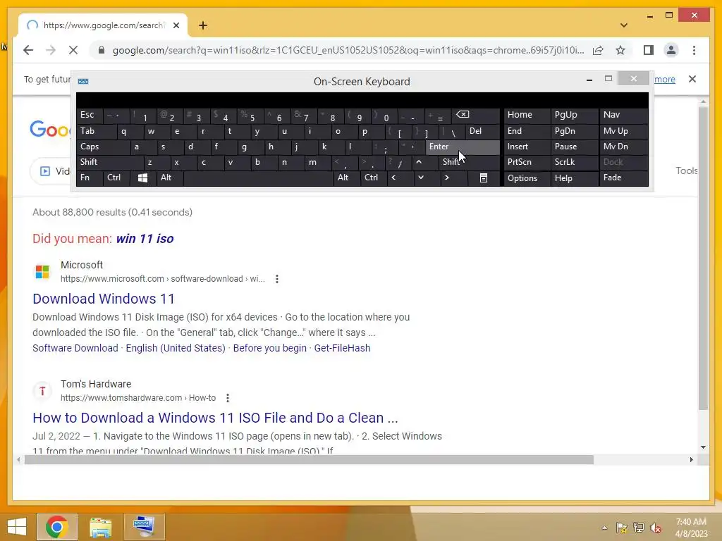Open Chrome profile avatar
722x541 pixels.
pyautogui.click(x=671, y=50)
